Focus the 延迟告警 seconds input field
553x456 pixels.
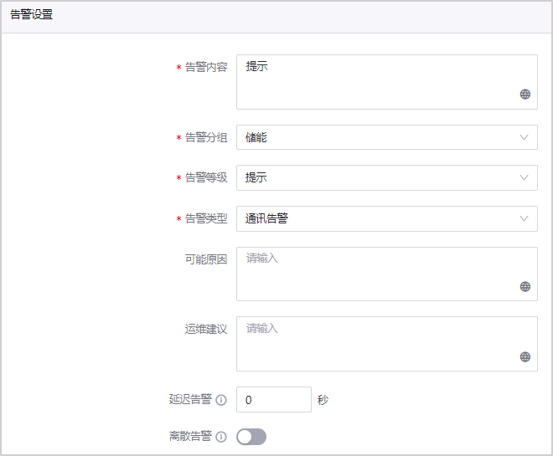273,400
